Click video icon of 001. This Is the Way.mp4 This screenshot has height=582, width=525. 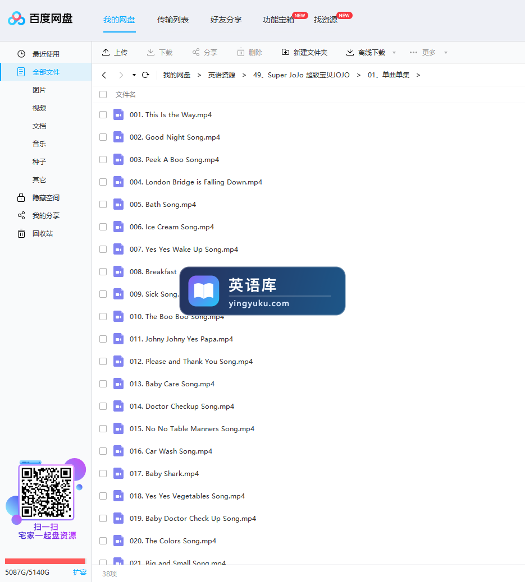point(118,115)
